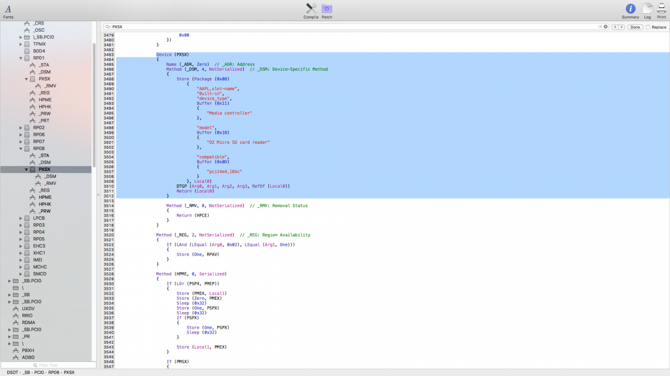670x376 pixels.
Task: Expand the RP06 node
Action: [21, 135]
